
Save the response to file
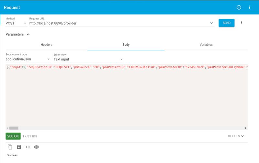click(x=19, y=147)
